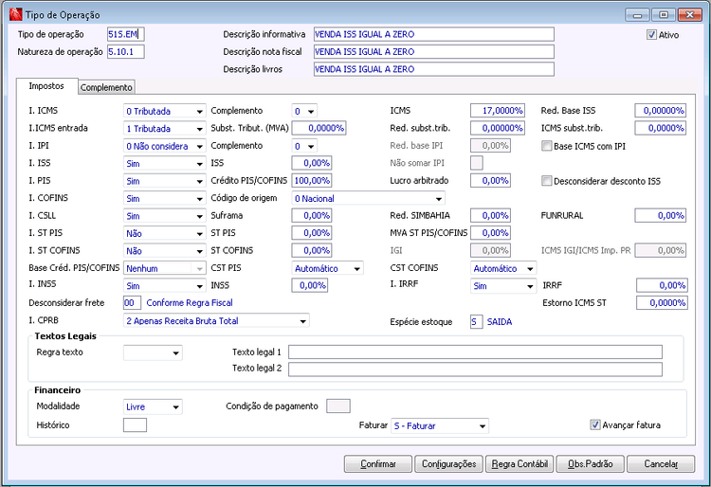
Task: Click the Obs.Padrão button
Action: (591, 464)
